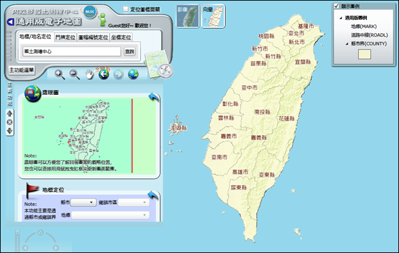Viewport: 399px width, 253px height.
Task: Click the zoom out magnifier tool
Action: (x=74, y=74)
